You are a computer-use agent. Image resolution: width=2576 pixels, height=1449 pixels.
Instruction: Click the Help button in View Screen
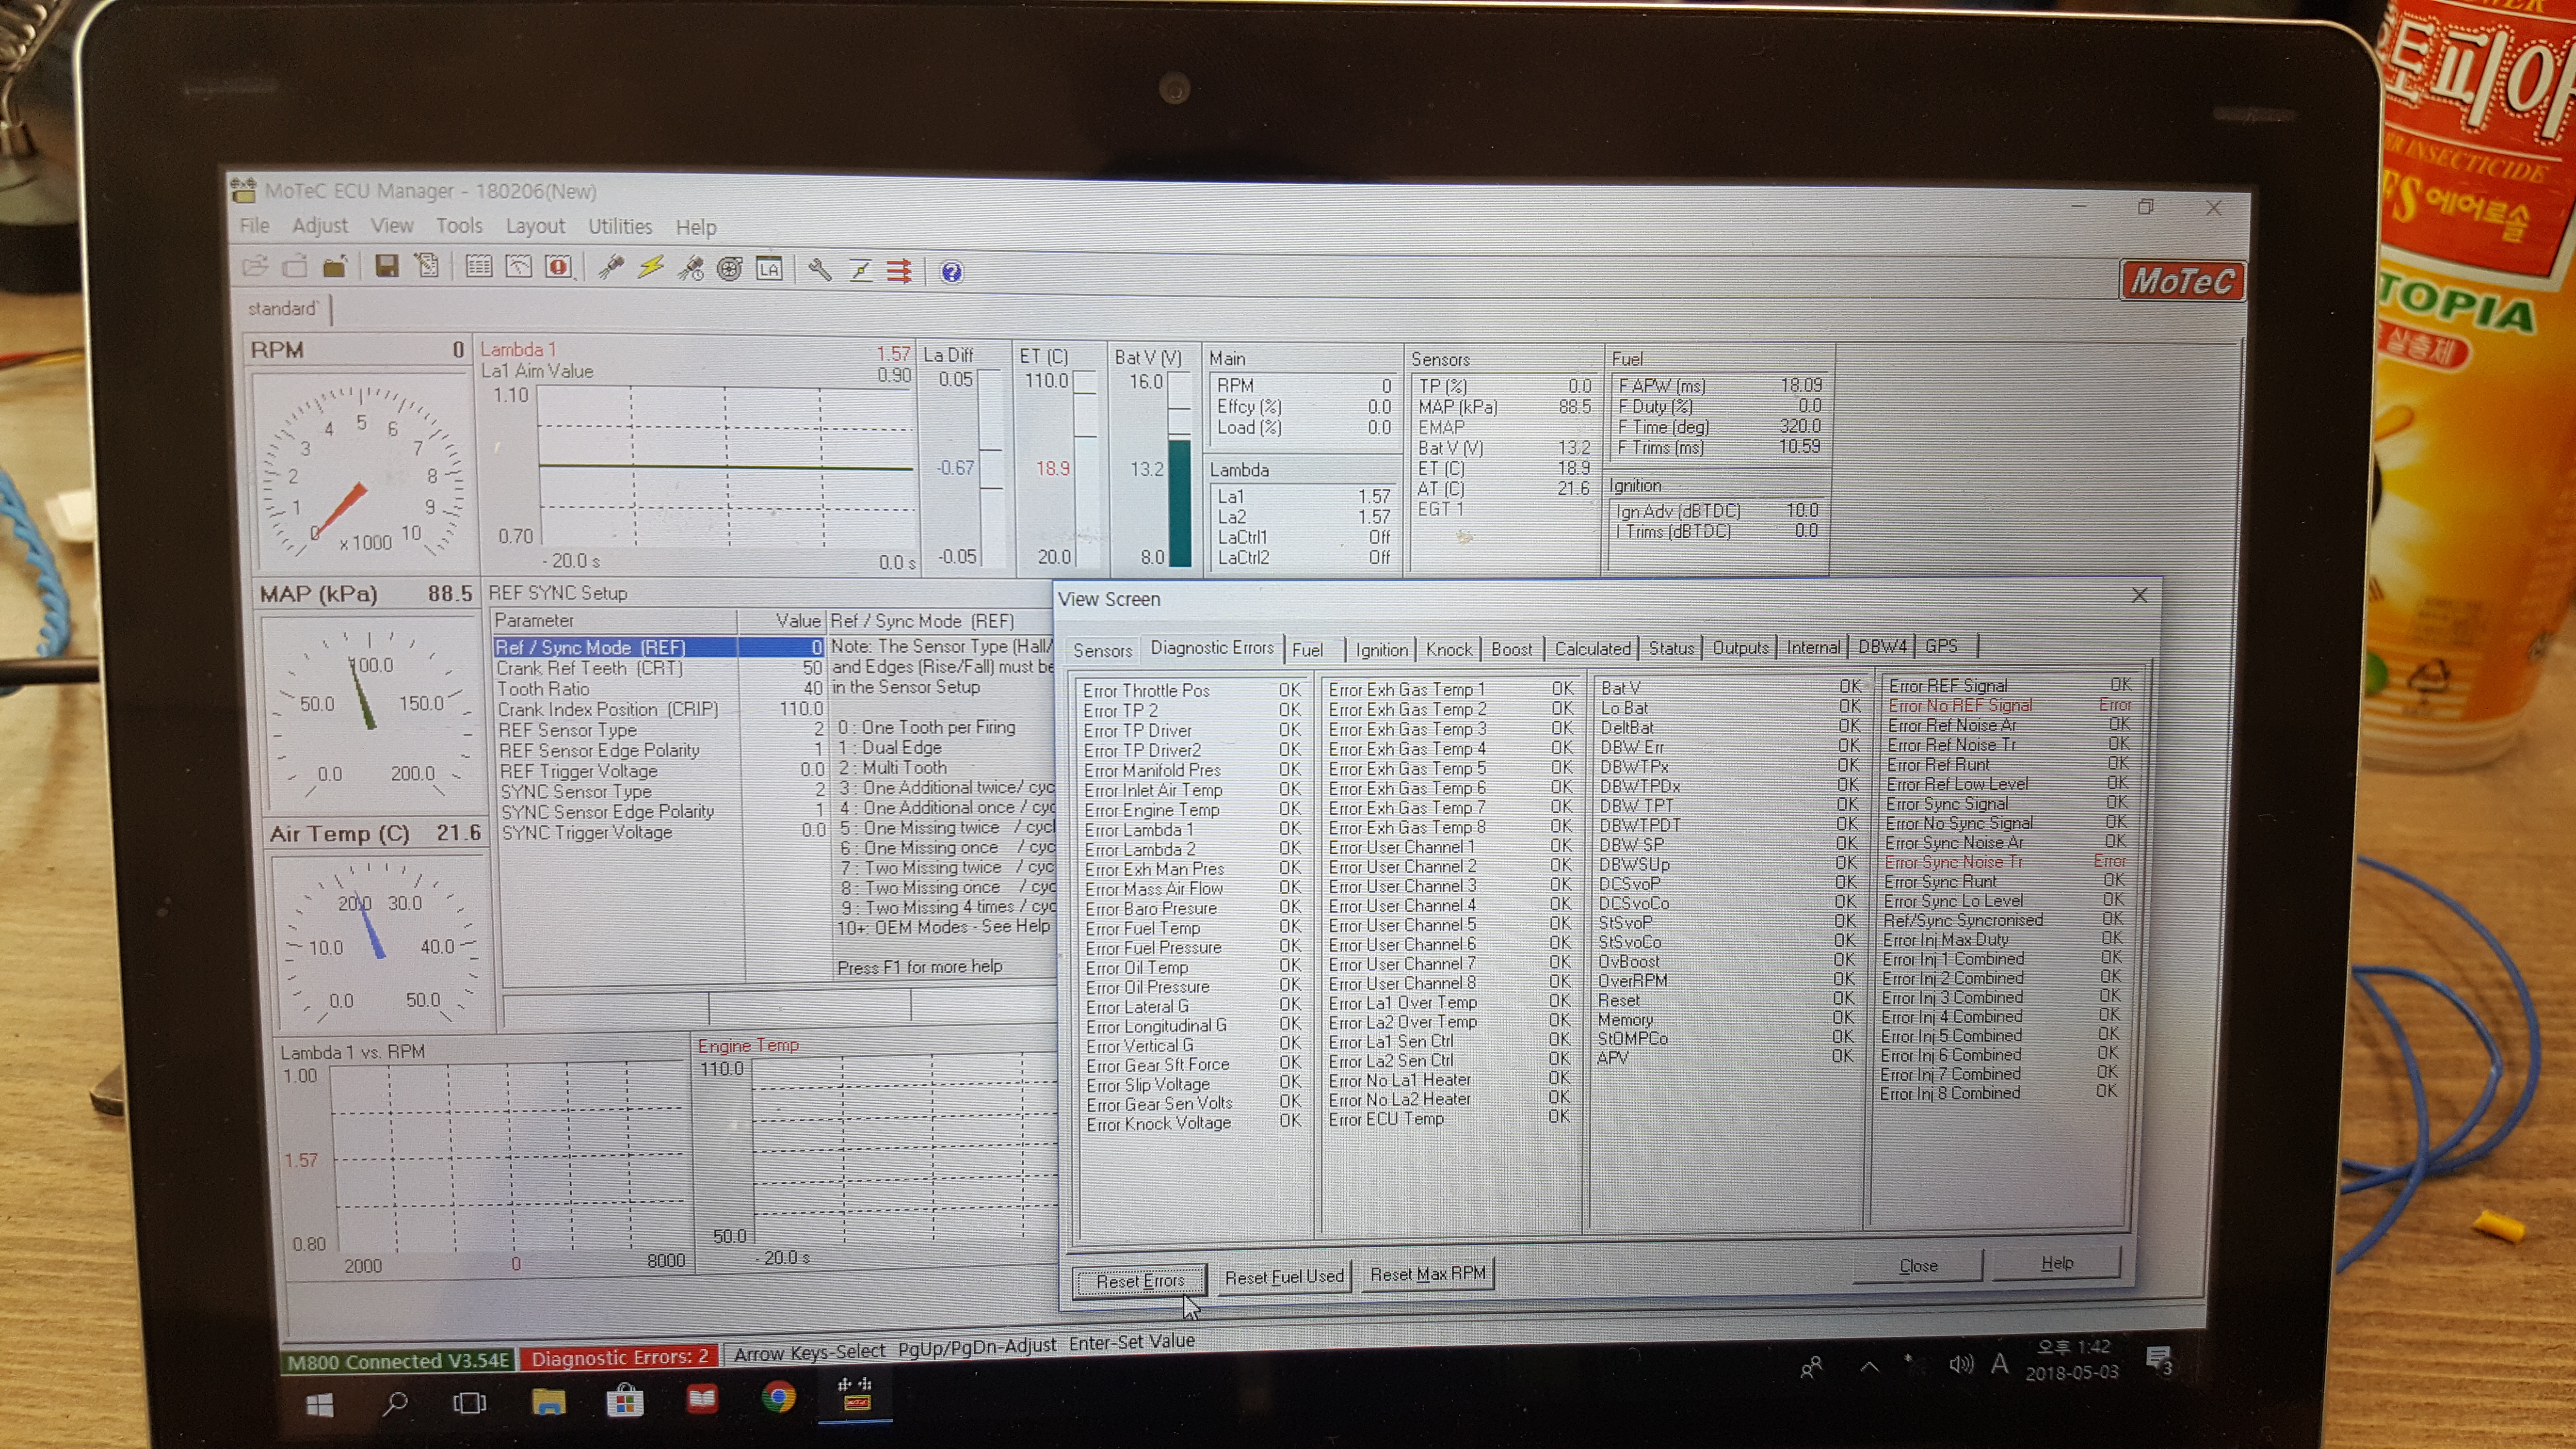(x=2056, y=1262)
